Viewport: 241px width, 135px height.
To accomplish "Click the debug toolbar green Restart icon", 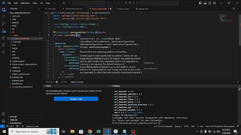I will click(x=130, y=3).
